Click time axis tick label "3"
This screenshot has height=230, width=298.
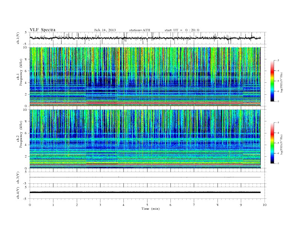pos(100,205)
